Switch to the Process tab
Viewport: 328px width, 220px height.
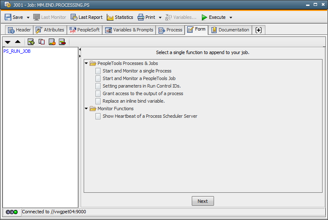(170, 30)
